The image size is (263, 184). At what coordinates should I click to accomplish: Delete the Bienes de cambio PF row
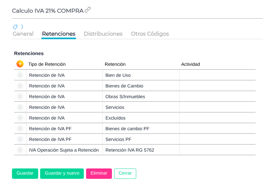[x=20, y=129]
